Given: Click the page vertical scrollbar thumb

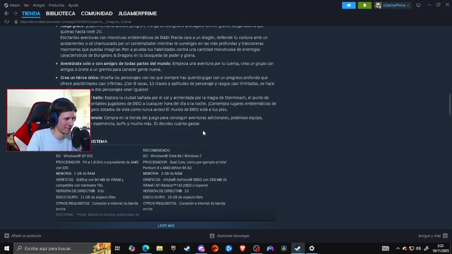Looking at the screenshot, I should pyautogui.click(x=450, y=104).
